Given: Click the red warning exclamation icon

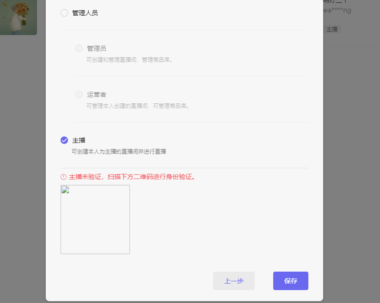Looking at the screenshot, I should point(63,177).
